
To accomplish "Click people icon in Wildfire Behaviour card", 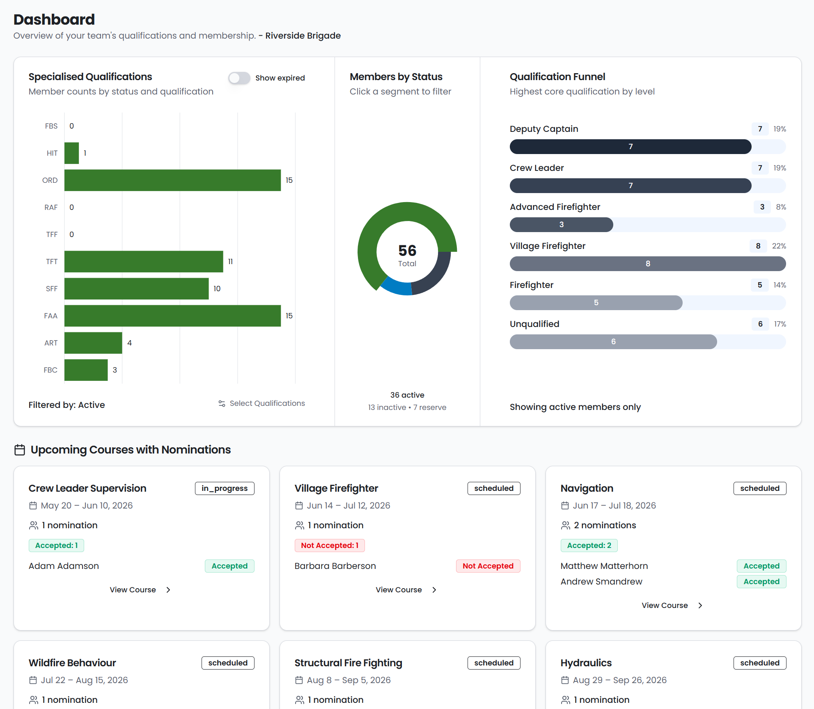I will (x=34, y=700).
